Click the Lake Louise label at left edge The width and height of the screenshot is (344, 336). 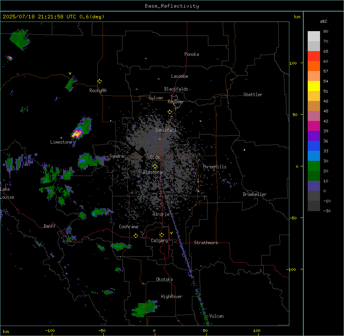6,193
